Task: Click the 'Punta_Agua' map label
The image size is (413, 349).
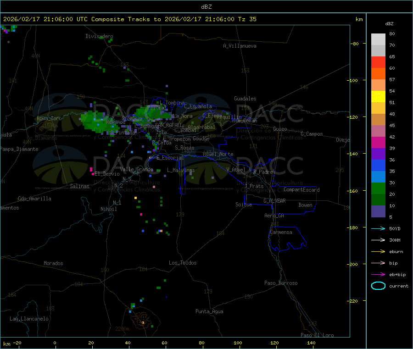Action: click(209, 311)
